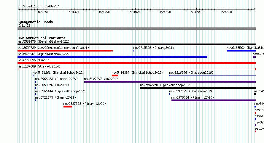Open variant label nsv5978084 (Almarri2020)
This screenshot has height=143, width=264.
[193, 97]
